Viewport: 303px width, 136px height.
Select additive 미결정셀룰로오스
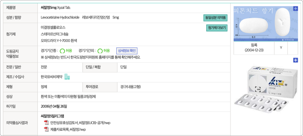tap(53, 28)
